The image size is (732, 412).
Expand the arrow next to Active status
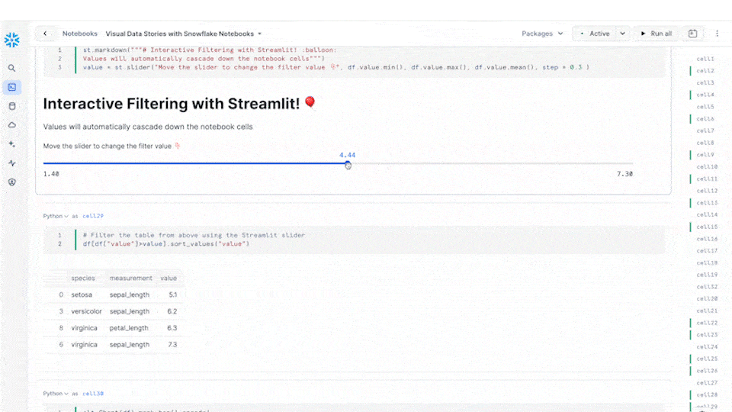tap(622, 34)
